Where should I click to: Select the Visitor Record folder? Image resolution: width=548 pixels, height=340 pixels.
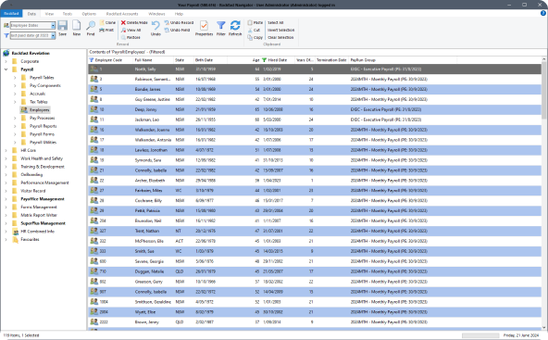tap(32, 191)
